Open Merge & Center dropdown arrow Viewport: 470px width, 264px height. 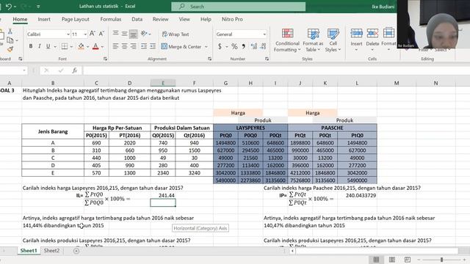(206, 47)
